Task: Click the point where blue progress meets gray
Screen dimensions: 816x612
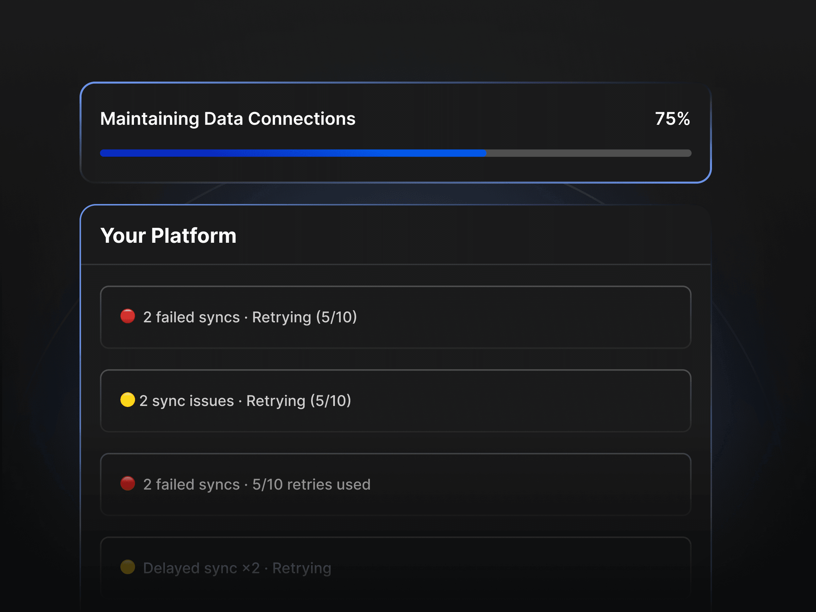Action: click(x=486, y=153)
